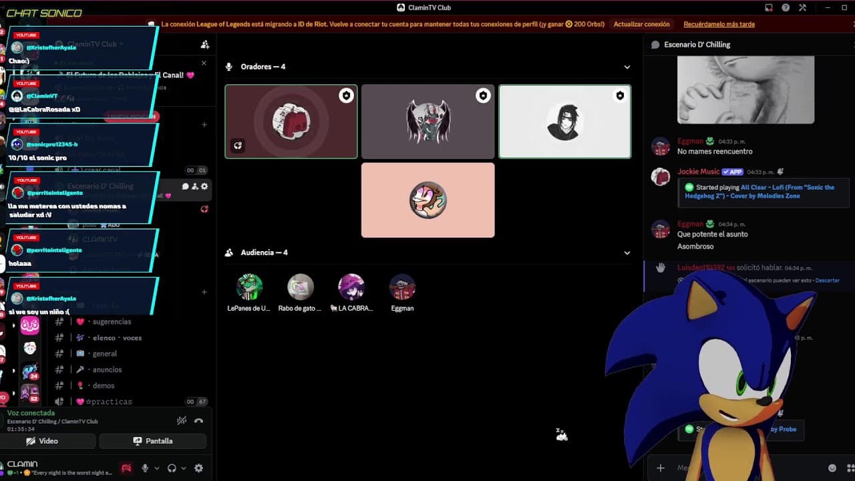
Task: Click the Voz conectada connection status
Action: (31, 413)
